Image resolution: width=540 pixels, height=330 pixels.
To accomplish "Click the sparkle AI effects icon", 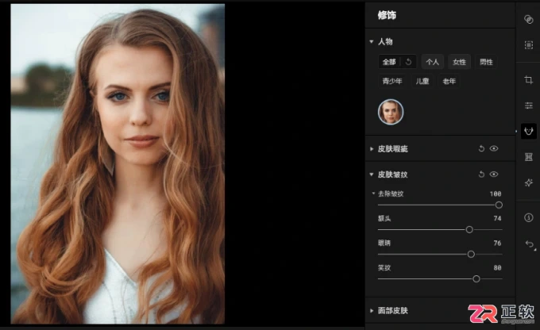I will coord(528,182).
